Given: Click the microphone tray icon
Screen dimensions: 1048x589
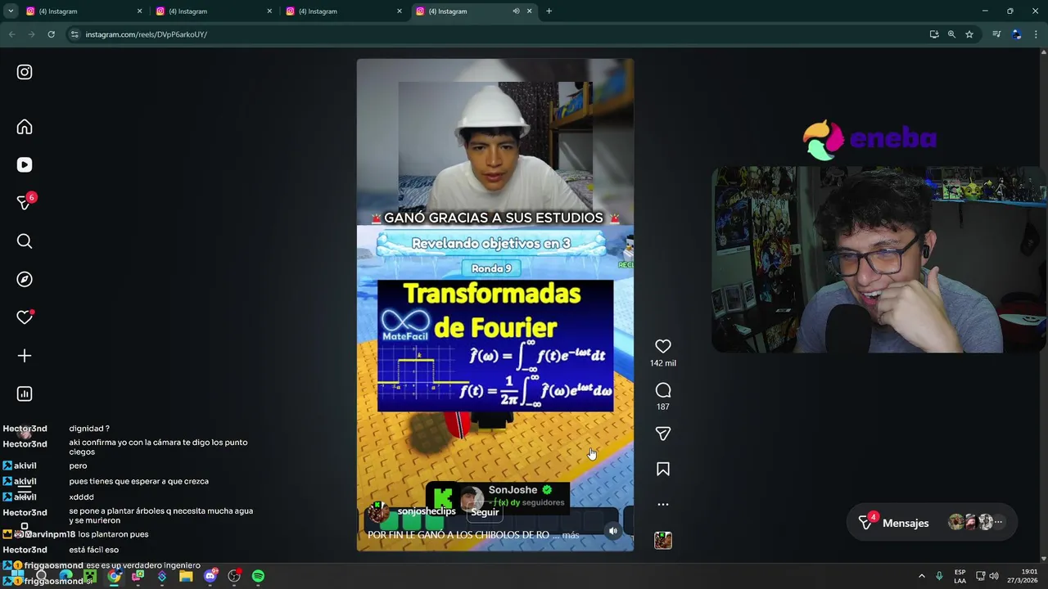Looking at the screenshot, I should click(x=939, y=576).
